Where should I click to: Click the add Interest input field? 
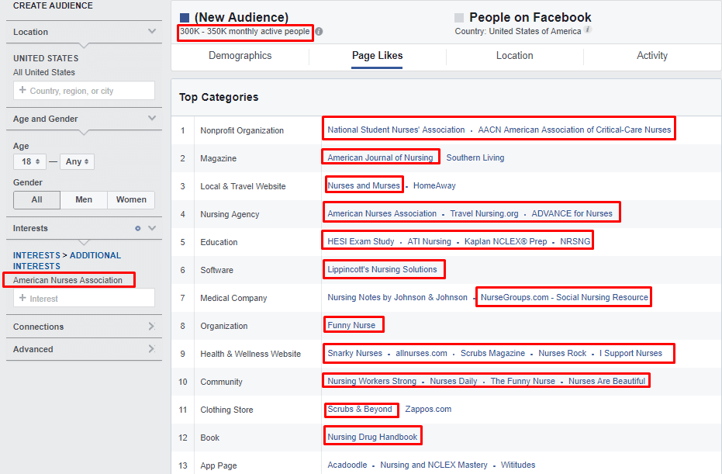click(85, 298)
